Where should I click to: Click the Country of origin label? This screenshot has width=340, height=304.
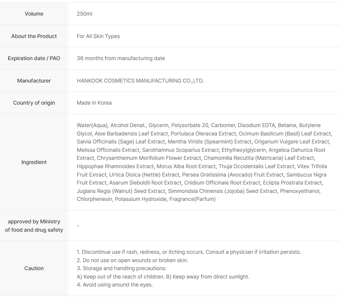pyautogui.click(x=34, y=103)
